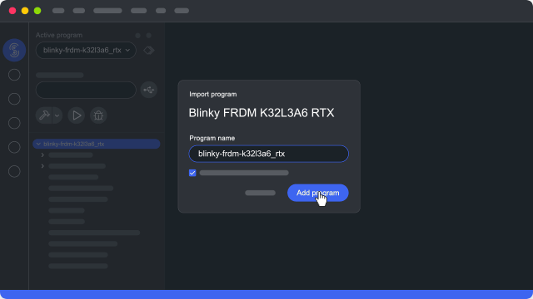The height and width of the screenshot is (299, 533).
Task: Click the run play triangle icon
Action: [77, 115]
